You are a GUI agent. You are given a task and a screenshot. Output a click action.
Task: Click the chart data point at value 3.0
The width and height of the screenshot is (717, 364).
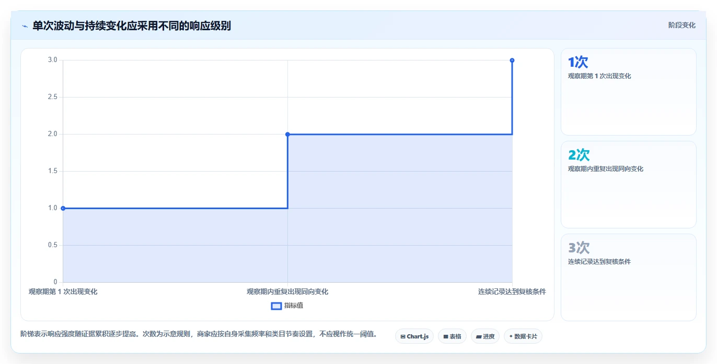pos(512,60)
